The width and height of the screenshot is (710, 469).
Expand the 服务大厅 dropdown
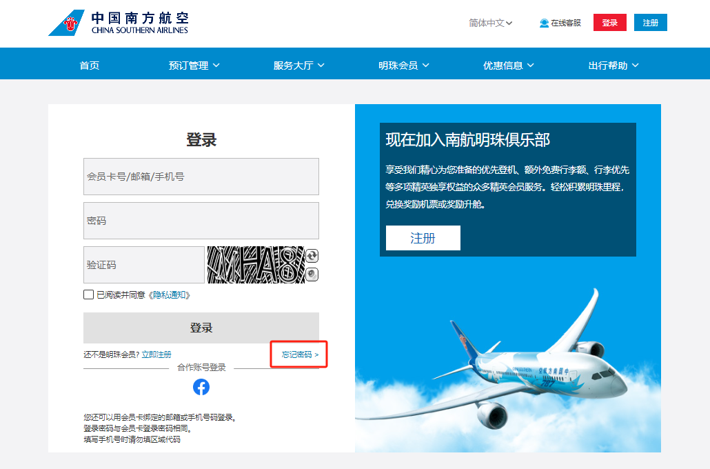298,66
